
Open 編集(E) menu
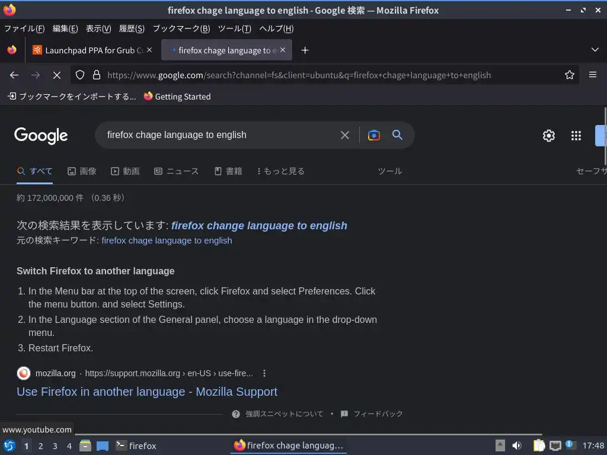[x=65, y=28]
